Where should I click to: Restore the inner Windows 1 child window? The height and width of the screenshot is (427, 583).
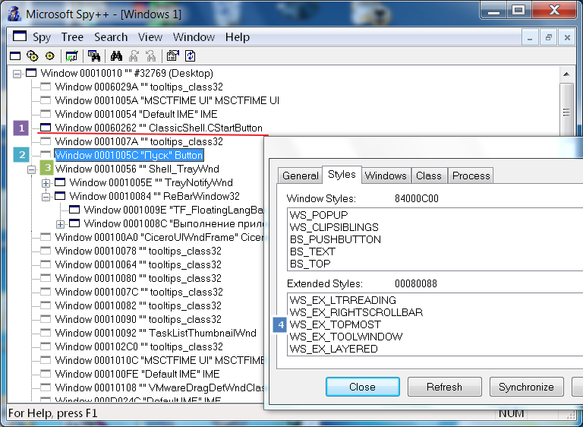click(x=548, y=37)
